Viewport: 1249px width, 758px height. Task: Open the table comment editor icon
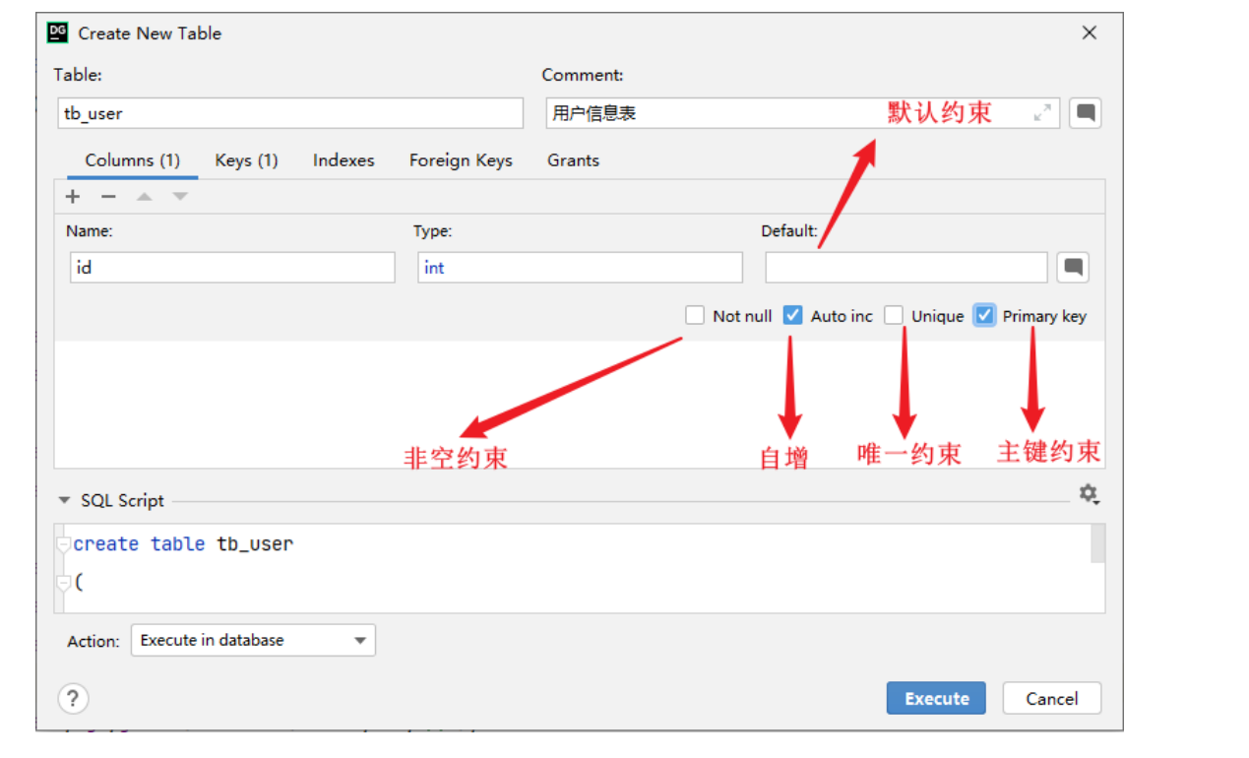tap(1086, 113)
